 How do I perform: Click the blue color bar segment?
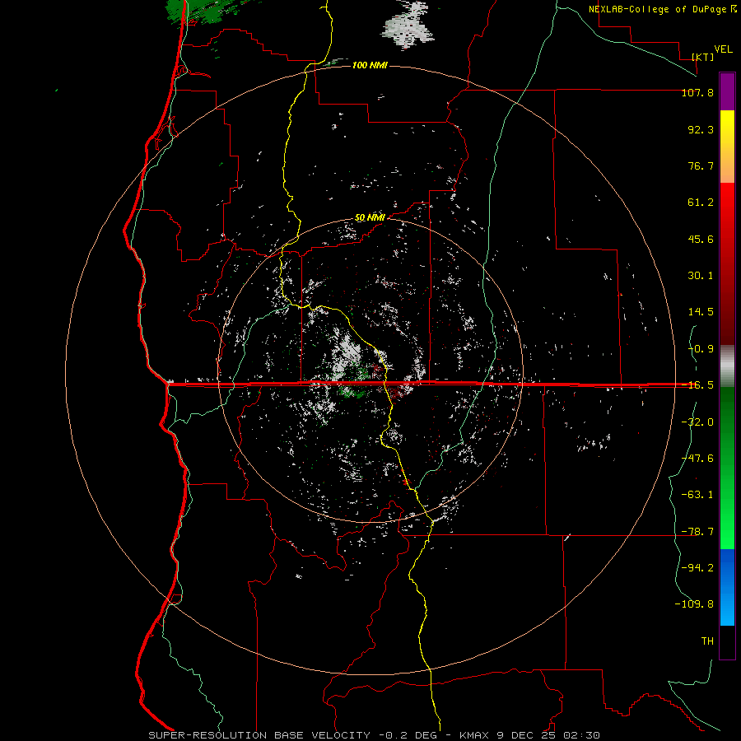point(727,587)
